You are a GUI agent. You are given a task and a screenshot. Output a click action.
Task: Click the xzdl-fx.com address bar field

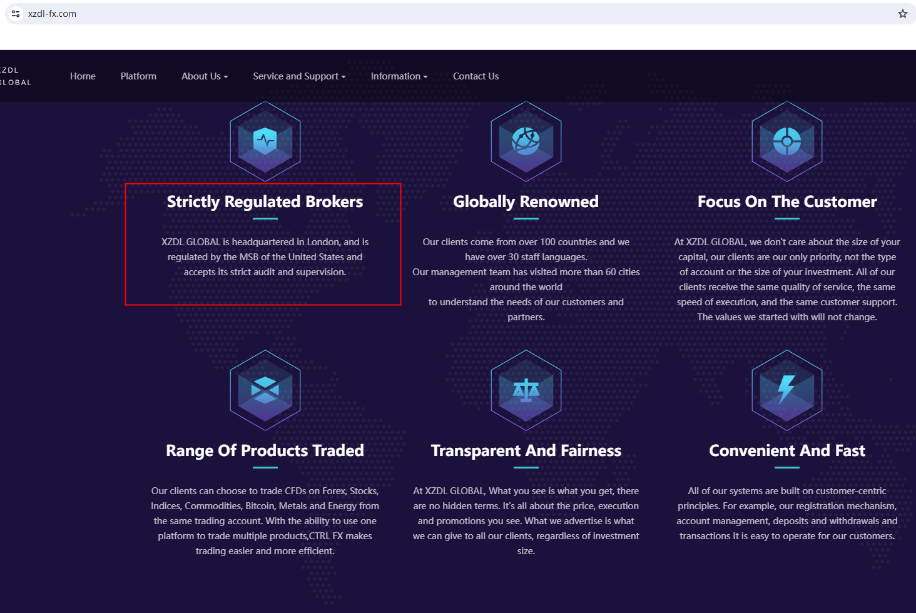460,14
